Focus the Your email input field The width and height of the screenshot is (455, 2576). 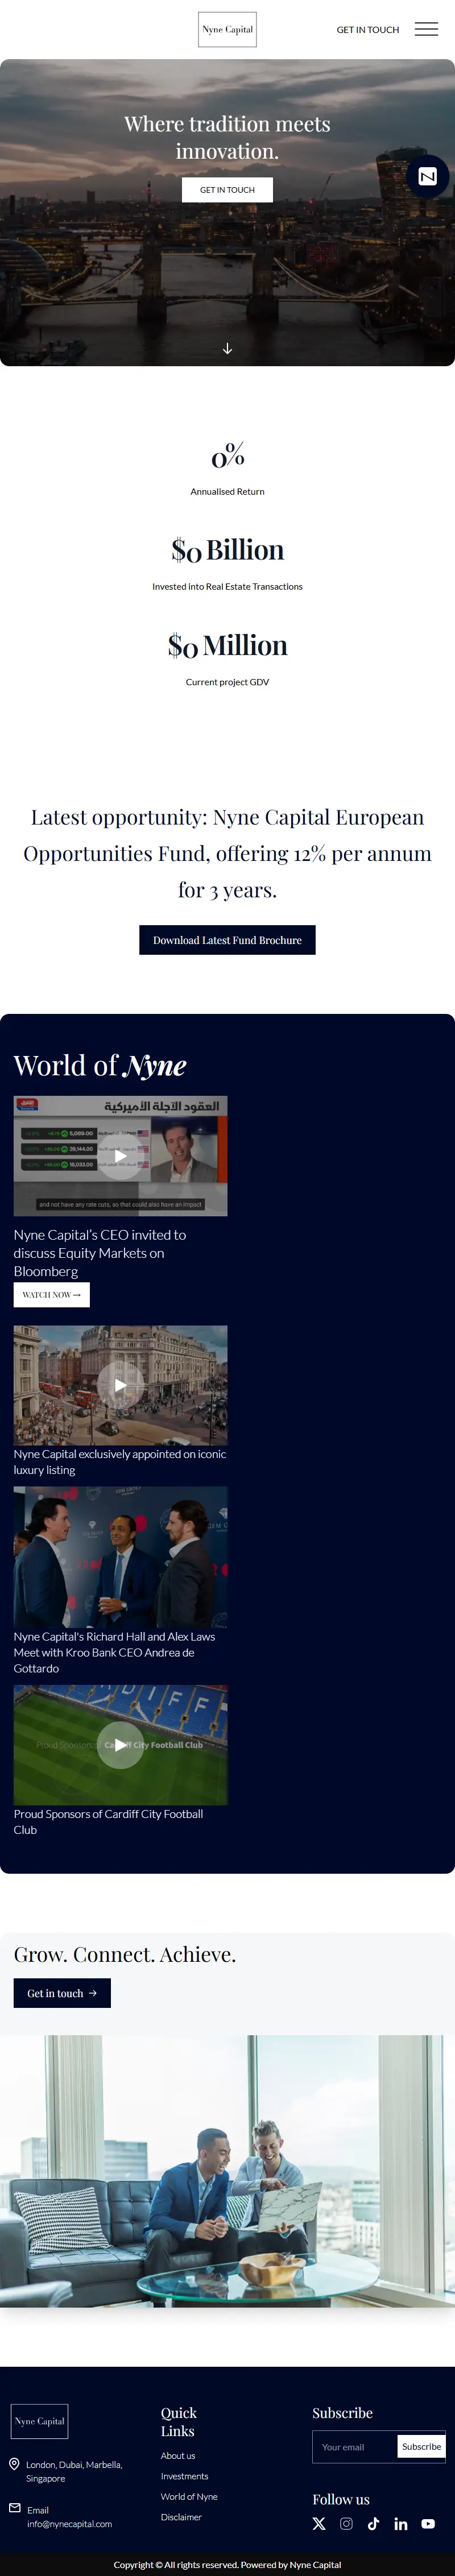[355, 2446]
